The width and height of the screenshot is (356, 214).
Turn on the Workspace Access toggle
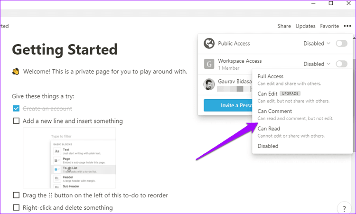click(x=341, y=64)
